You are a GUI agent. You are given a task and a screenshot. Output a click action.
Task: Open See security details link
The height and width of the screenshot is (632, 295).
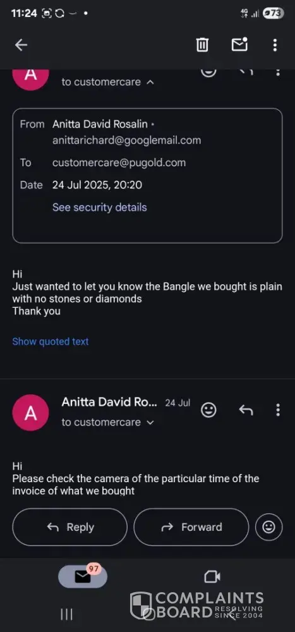coord(100,207)
